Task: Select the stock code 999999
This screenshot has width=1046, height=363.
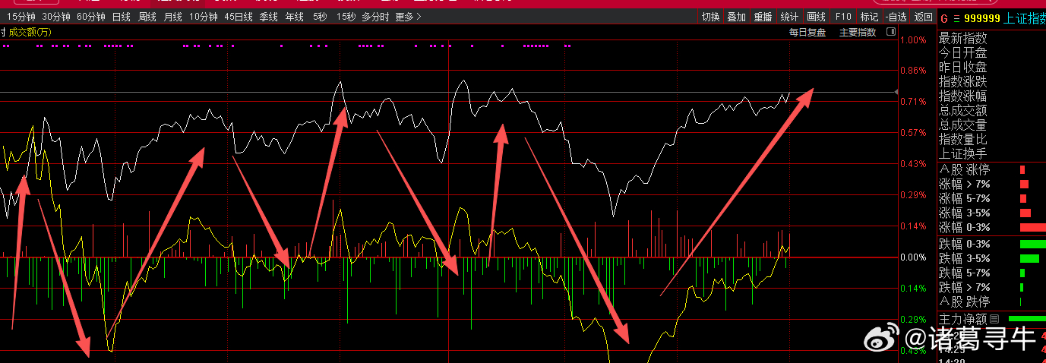Action: (982, 19)
